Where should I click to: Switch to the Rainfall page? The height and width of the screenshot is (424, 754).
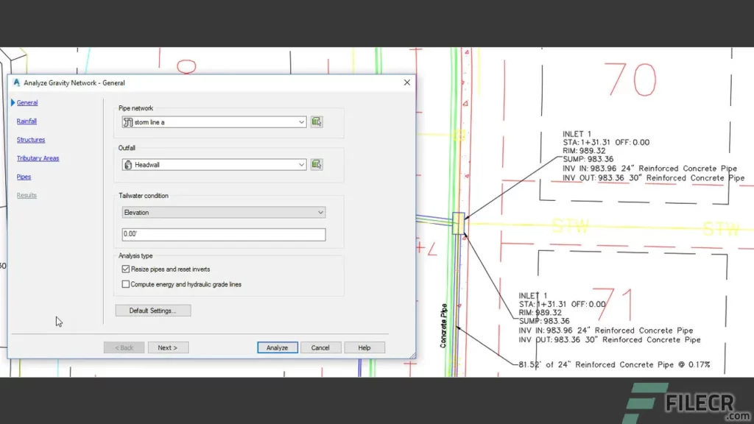26,121
